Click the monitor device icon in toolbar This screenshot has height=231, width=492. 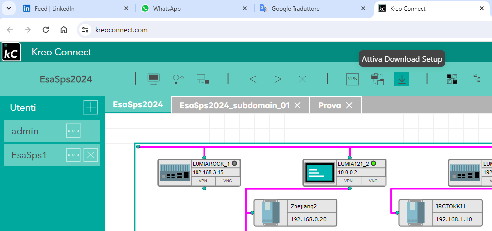pos(154,79)
